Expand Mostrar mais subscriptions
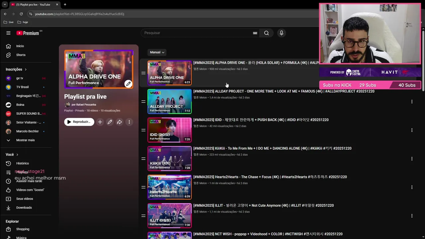425x239 pixels. tap(26, 140)
